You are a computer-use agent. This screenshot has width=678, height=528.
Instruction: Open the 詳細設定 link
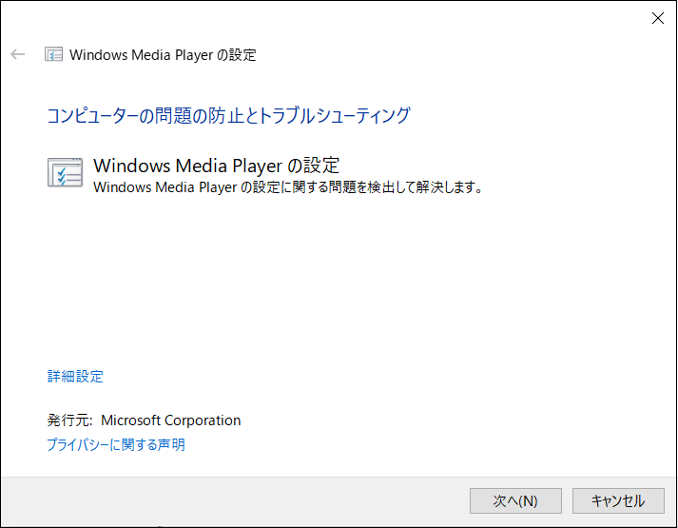click(75, 376)
